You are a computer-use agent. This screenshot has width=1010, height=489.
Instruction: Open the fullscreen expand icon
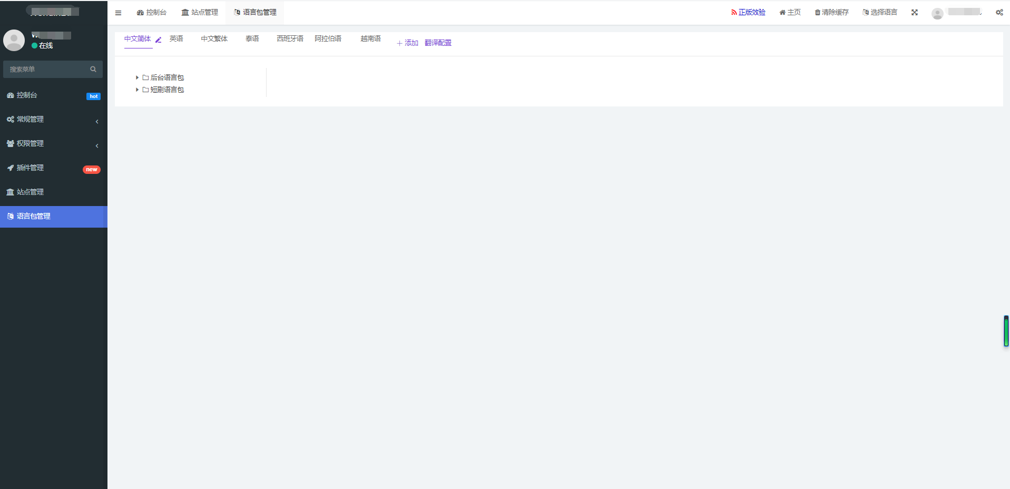[915, 13]
